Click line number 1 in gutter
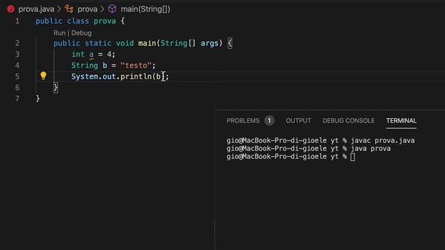Screen dimensions: 445x250 (x=17, y=21)
